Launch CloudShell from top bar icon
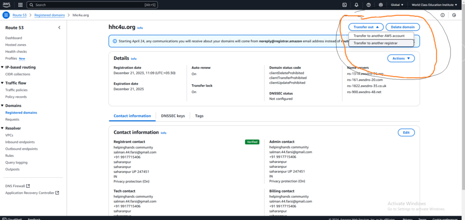Screen dimensions: 465x220 [345, 5]
